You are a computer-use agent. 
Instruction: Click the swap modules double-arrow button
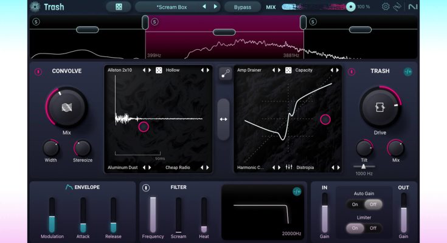(223, 119)
